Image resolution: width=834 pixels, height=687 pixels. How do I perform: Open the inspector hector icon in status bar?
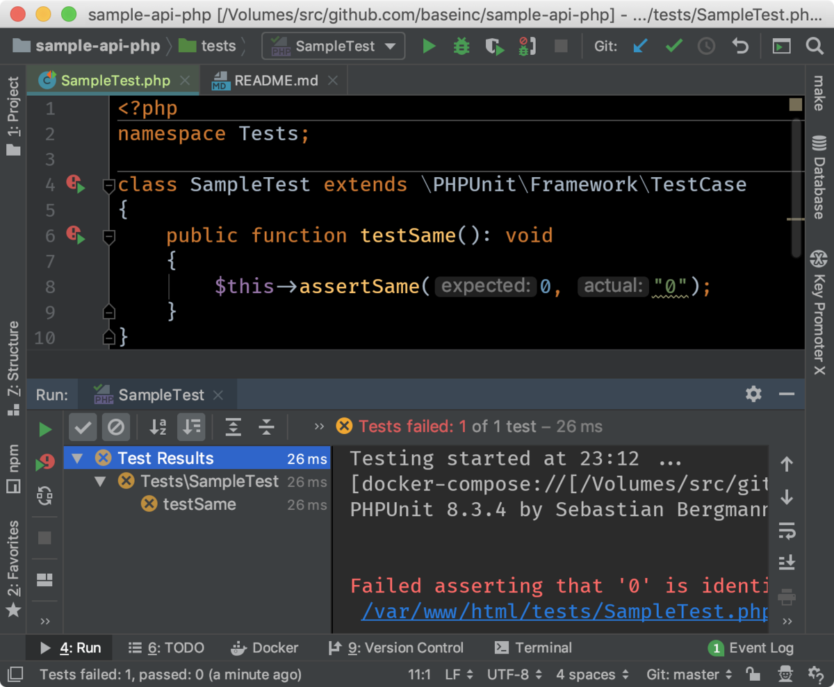tap(785, 674)
